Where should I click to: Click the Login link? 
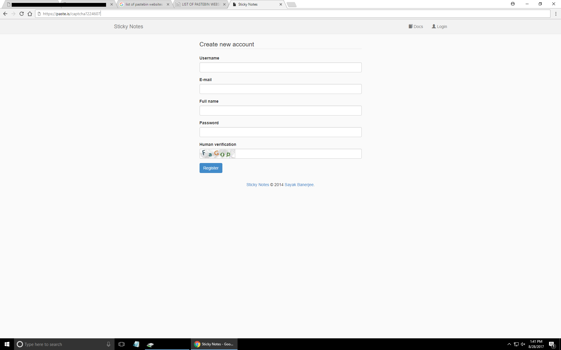click(439, 27)
